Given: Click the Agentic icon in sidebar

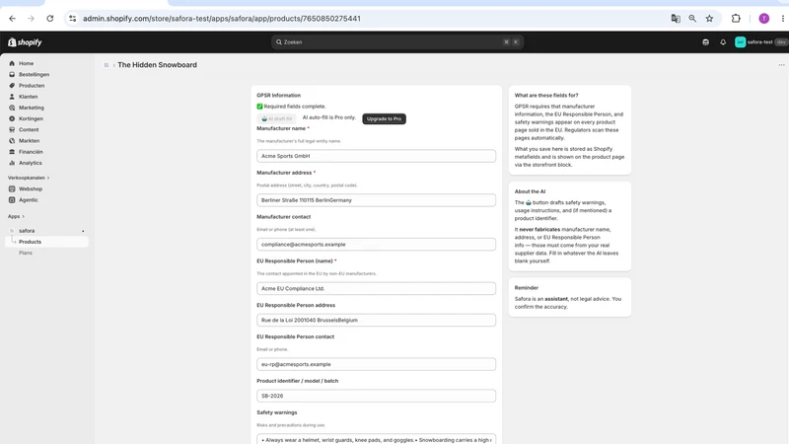Looking at the screenshot, I should 12,200.
